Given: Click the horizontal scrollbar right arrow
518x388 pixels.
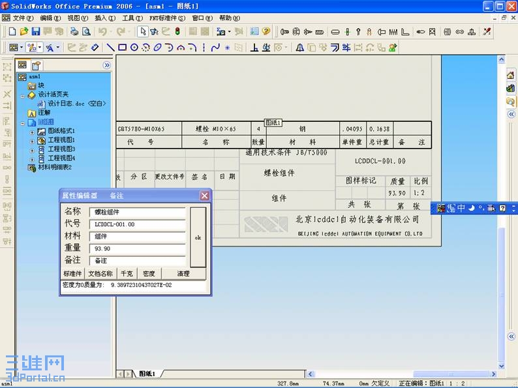Looking at the screenshot, I should [494, 374].
